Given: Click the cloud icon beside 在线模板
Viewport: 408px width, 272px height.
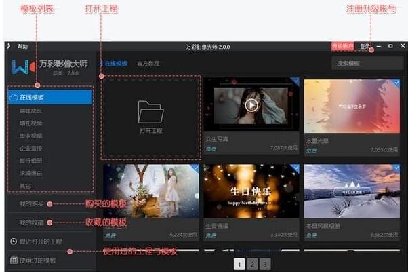Looking at the screenshot, I should point(14,97).
